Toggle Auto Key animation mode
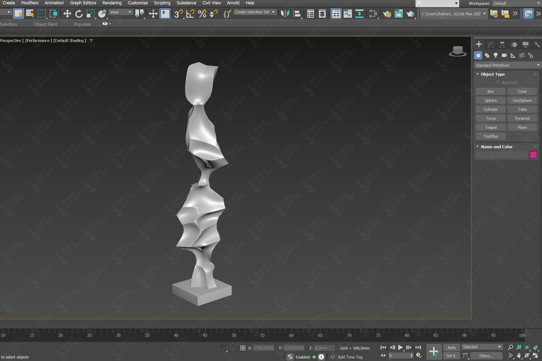 pyautogui.click(x=452, y=347)
